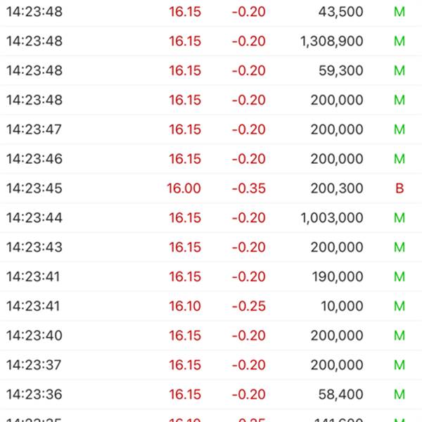This screenshot has width=422, height=422.
Task: Select the 14:23:40 timestamp
Action: point(34,336)
